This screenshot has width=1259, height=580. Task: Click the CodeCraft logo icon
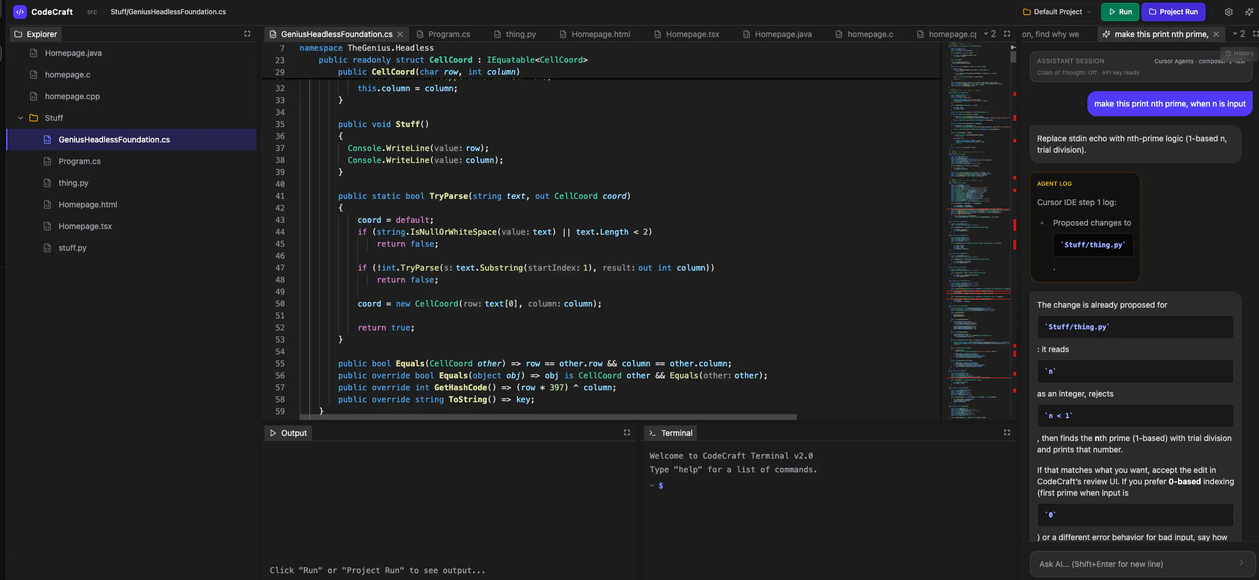(x=19, y=11)
